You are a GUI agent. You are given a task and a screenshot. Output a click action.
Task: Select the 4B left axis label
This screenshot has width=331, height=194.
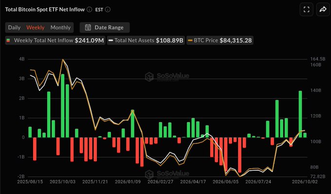(x=22, y=59)
